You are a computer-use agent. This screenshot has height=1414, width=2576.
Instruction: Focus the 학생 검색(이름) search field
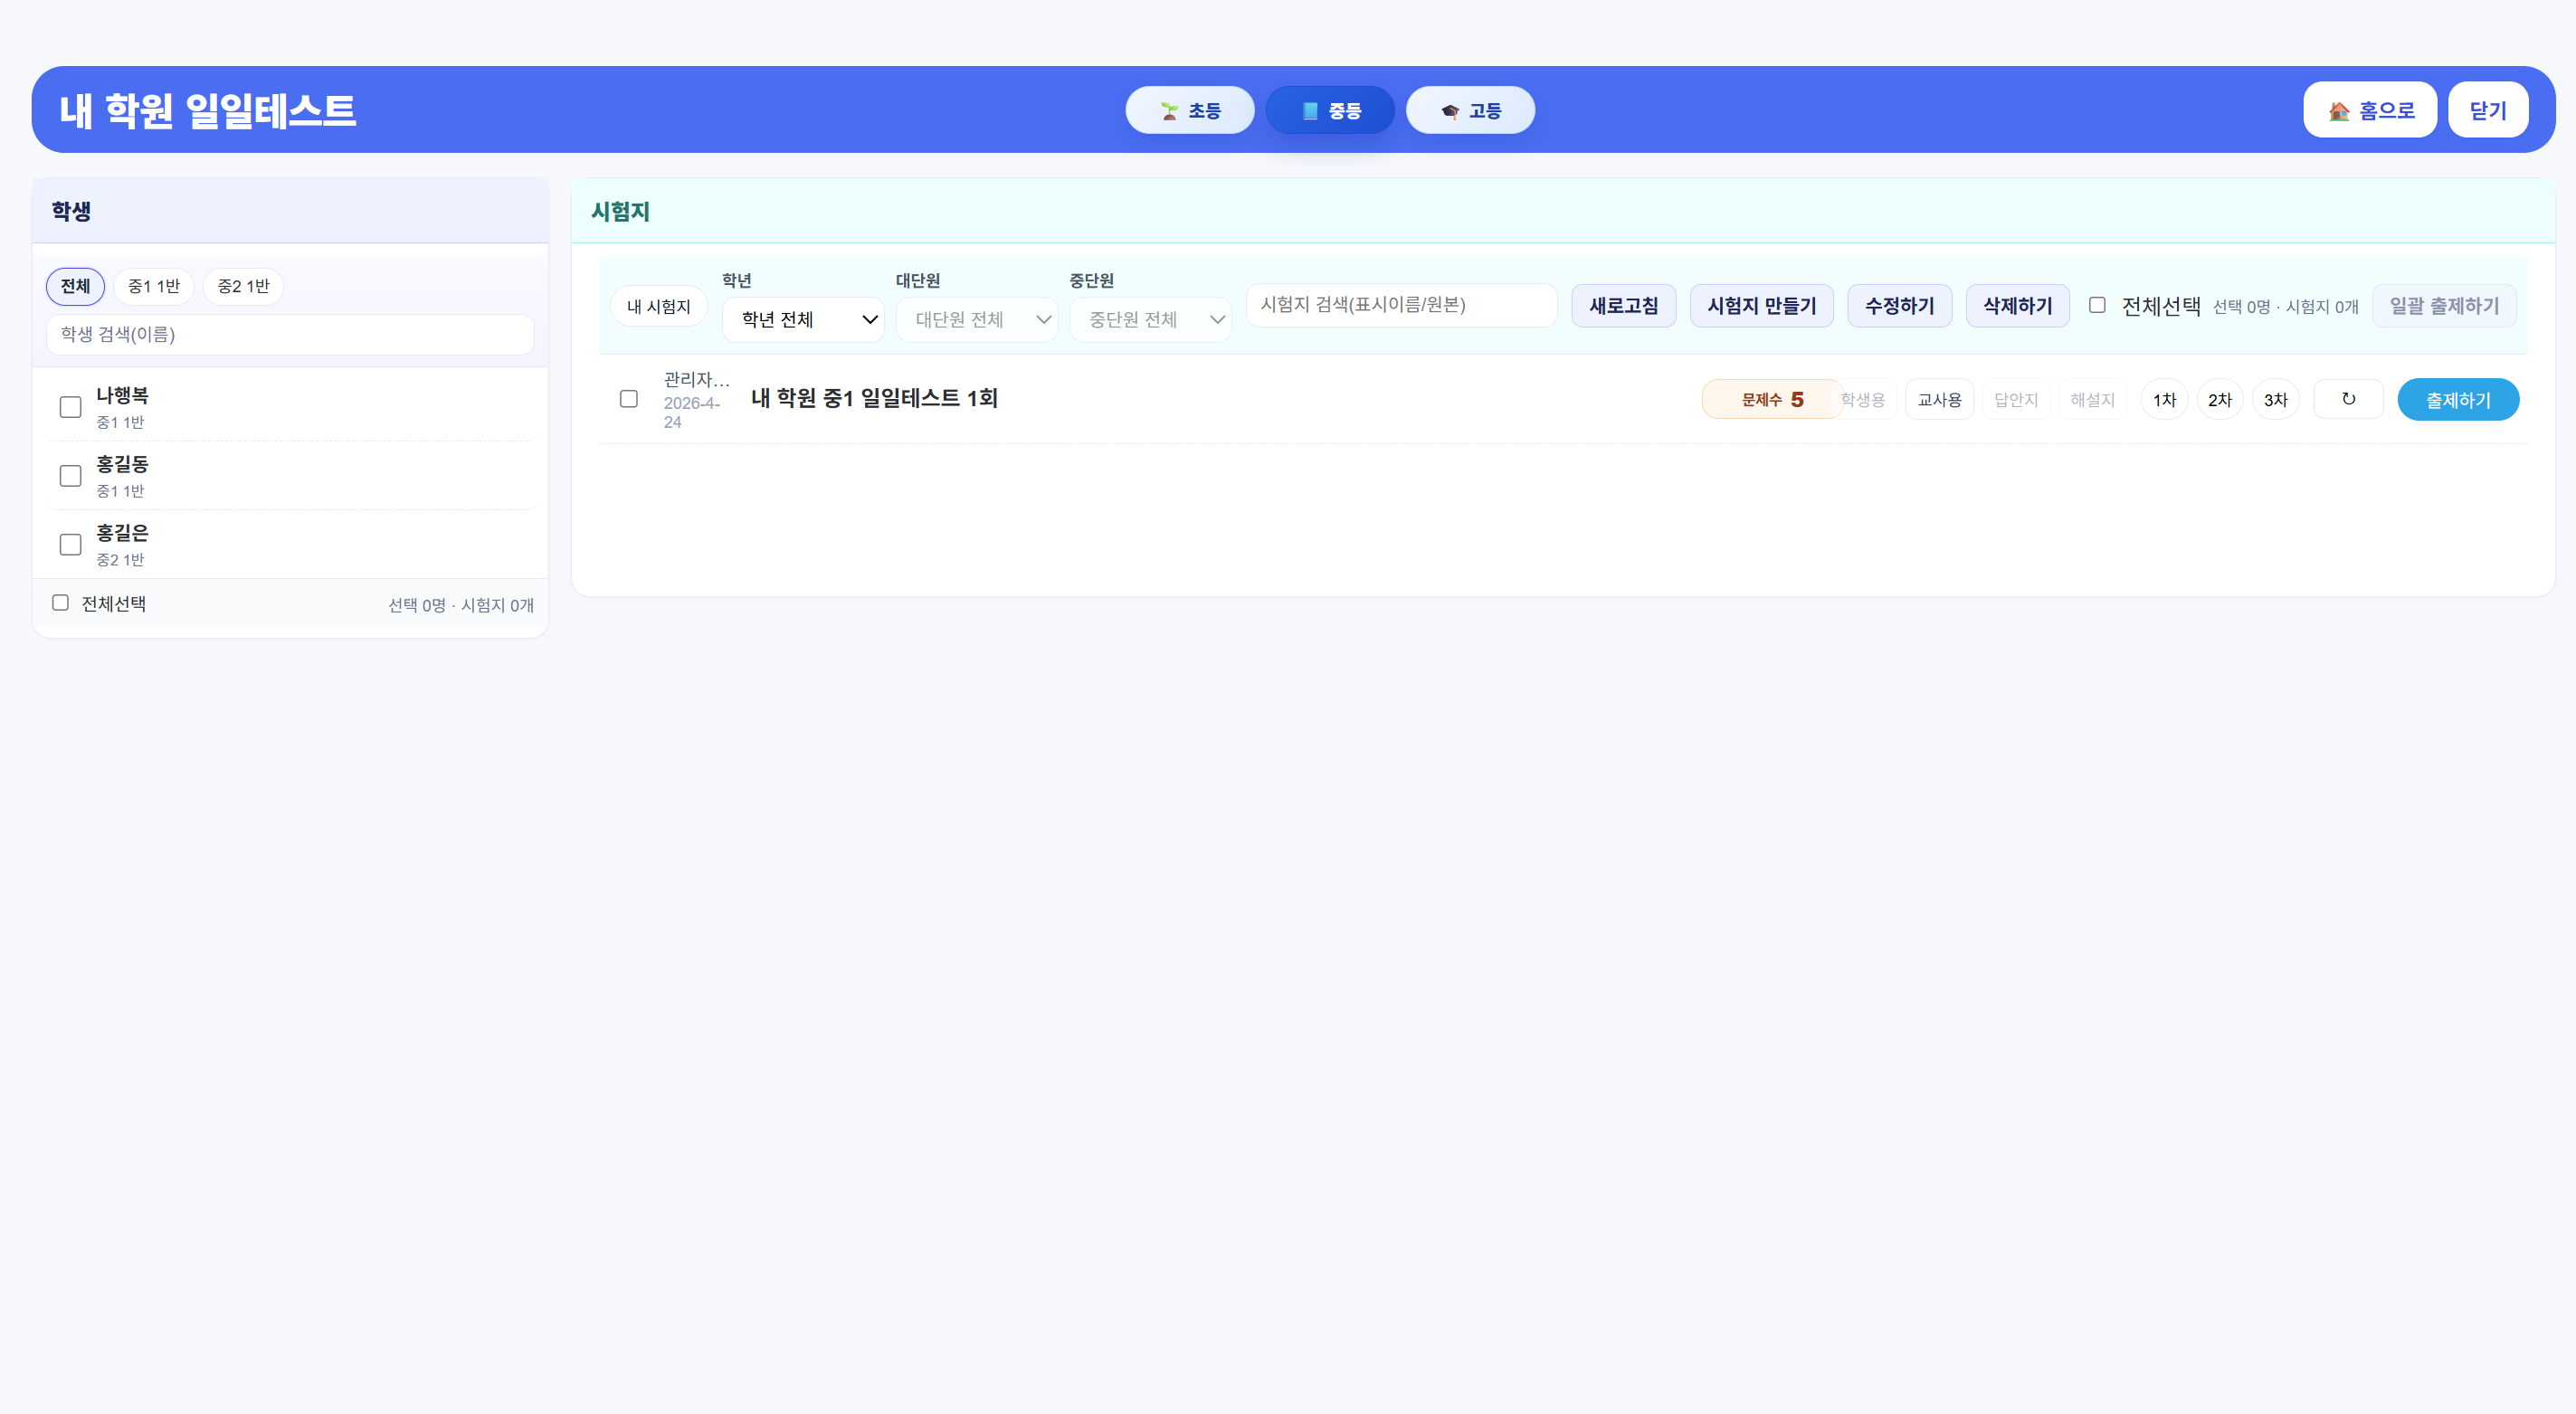[290, 334]
